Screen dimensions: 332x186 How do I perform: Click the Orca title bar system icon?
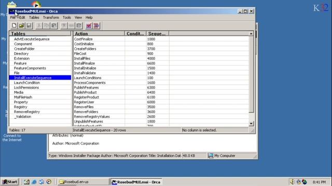pos(12,11)
